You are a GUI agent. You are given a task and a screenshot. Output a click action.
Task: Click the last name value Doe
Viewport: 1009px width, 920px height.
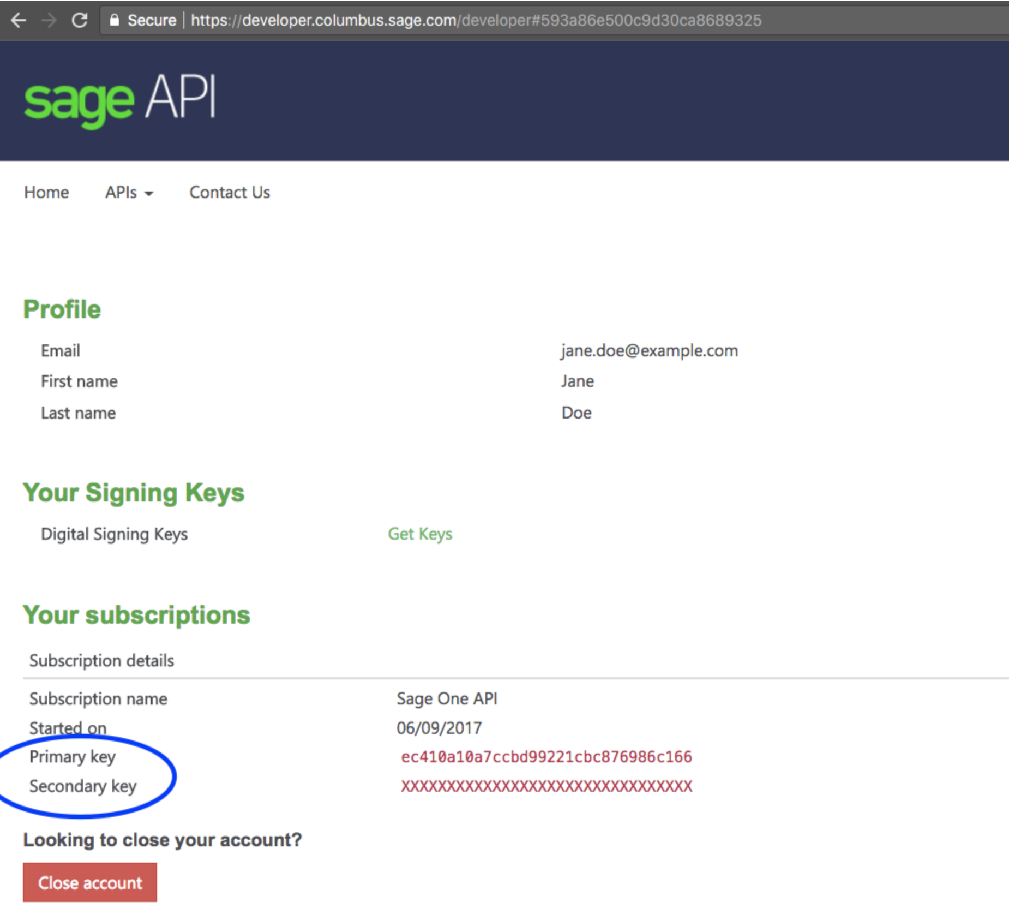[576, 413]
